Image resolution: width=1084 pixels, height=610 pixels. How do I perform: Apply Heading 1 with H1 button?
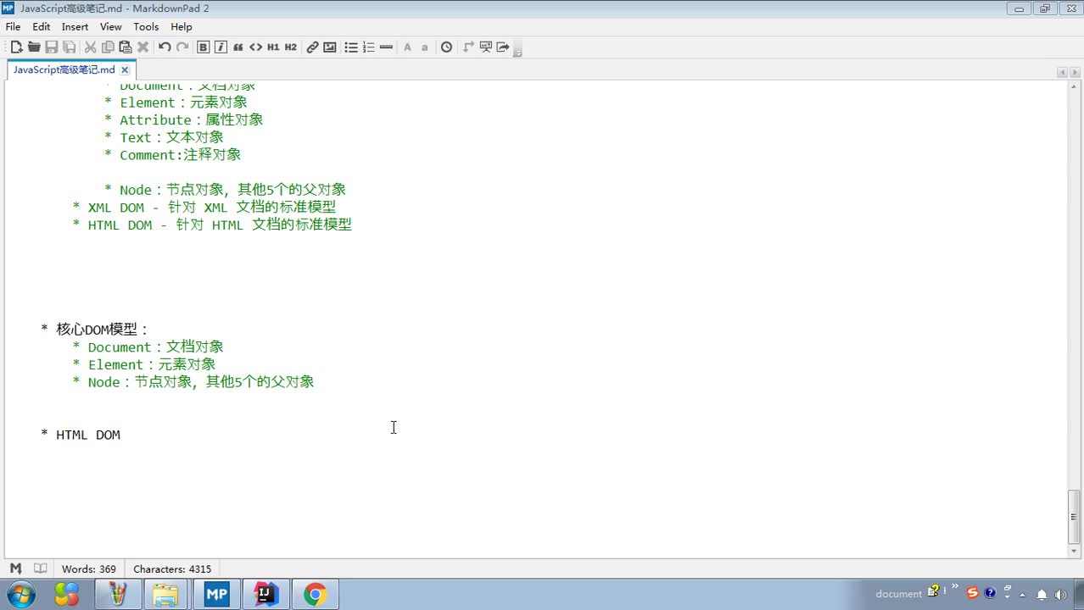point(273,47)
